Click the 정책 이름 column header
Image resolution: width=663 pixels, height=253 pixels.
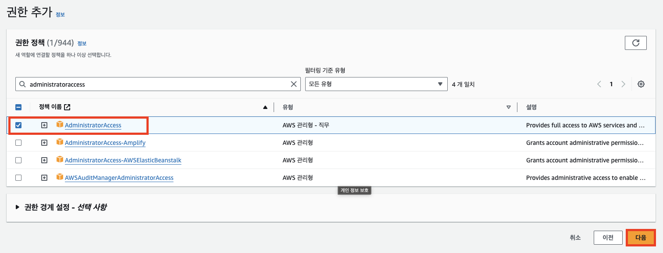50,107
